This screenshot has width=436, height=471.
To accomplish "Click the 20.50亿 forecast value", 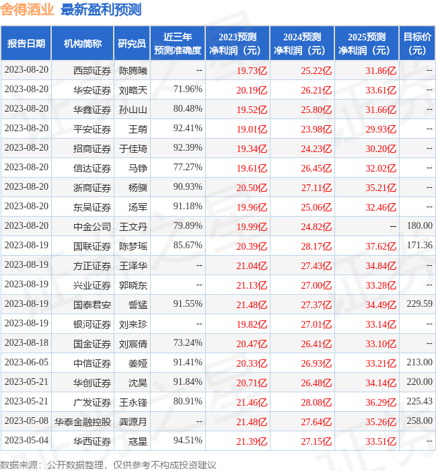I will pos(252,188).
